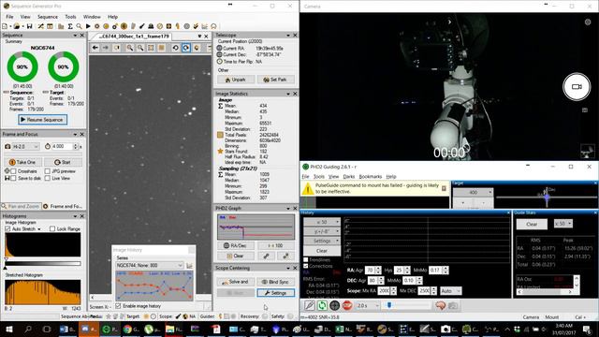Screen dimensions: 599x337
Task: Open SGP Window menu
Action: click(x=92, y=17)
